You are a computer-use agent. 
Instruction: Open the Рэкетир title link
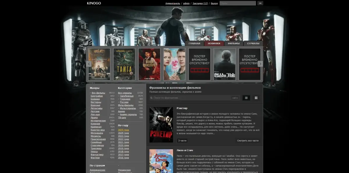pyautogui.click(x=182, y=108)
